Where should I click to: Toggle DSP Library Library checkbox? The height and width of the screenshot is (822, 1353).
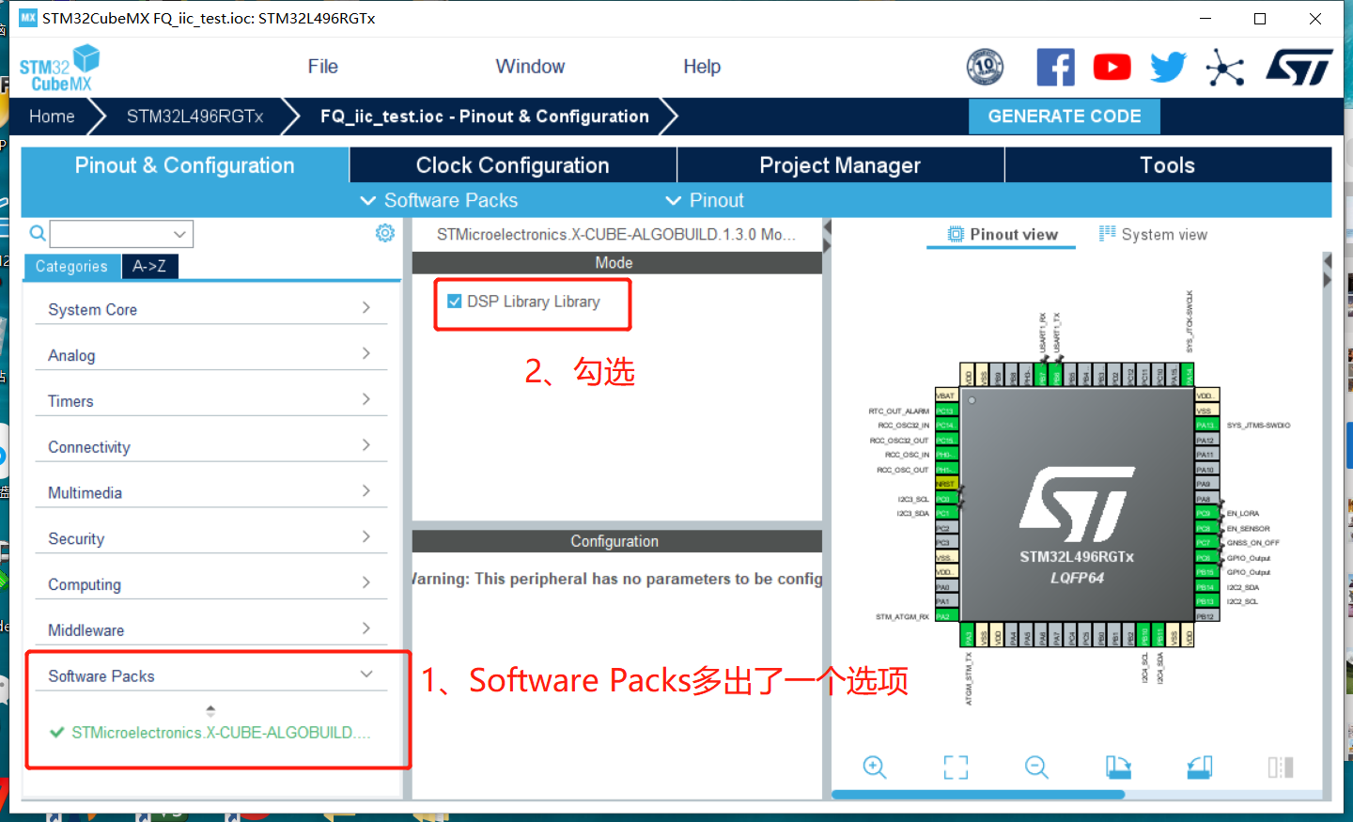click(x=455, y=302)
